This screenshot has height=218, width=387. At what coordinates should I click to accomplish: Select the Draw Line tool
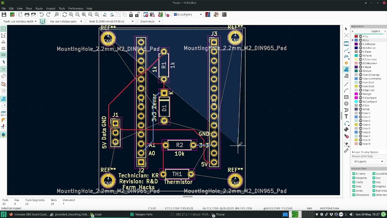[346, 84]
